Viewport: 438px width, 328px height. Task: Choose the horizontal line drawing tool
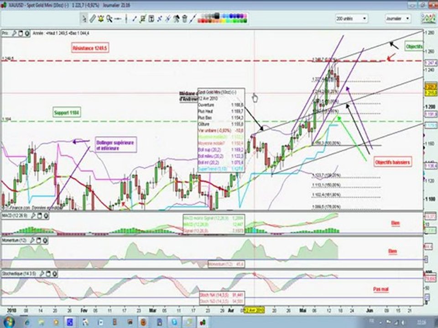pos(118,19)
